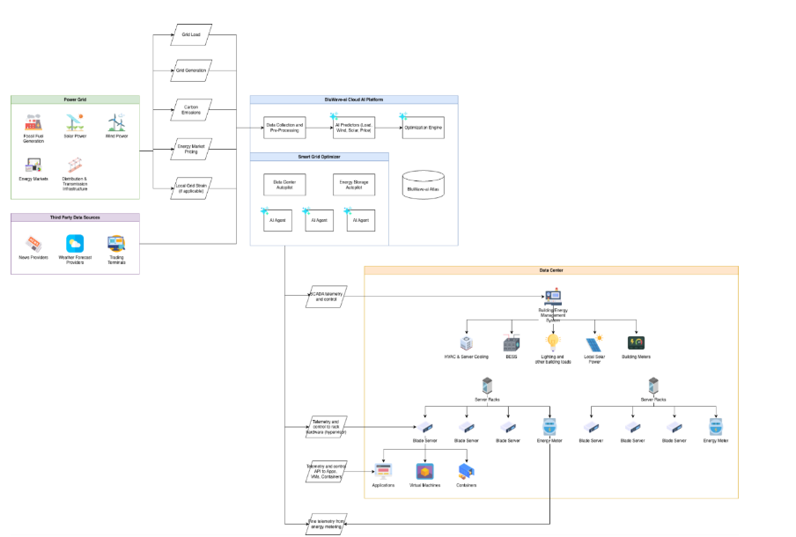Image resolution: width=796 pixels, height=537 pixels.
Task: Select the Optimization Engine box
Action: tap(423, 129)
